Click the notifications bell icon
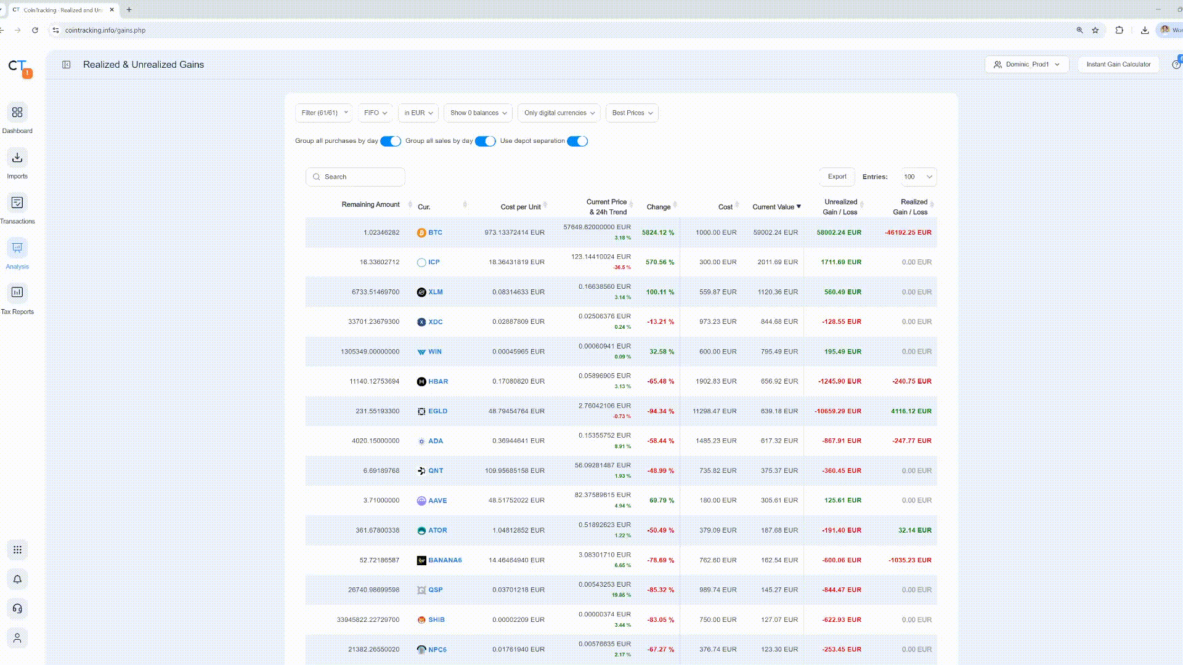Image resolution: width=1183 pixels, height=665 pixels. point(17,579)
